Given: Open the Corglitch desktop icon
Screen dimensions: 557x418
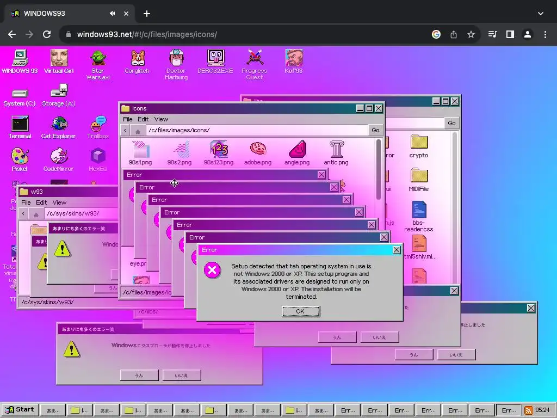Looking at the screenshot, I should [x=137, y=62].
